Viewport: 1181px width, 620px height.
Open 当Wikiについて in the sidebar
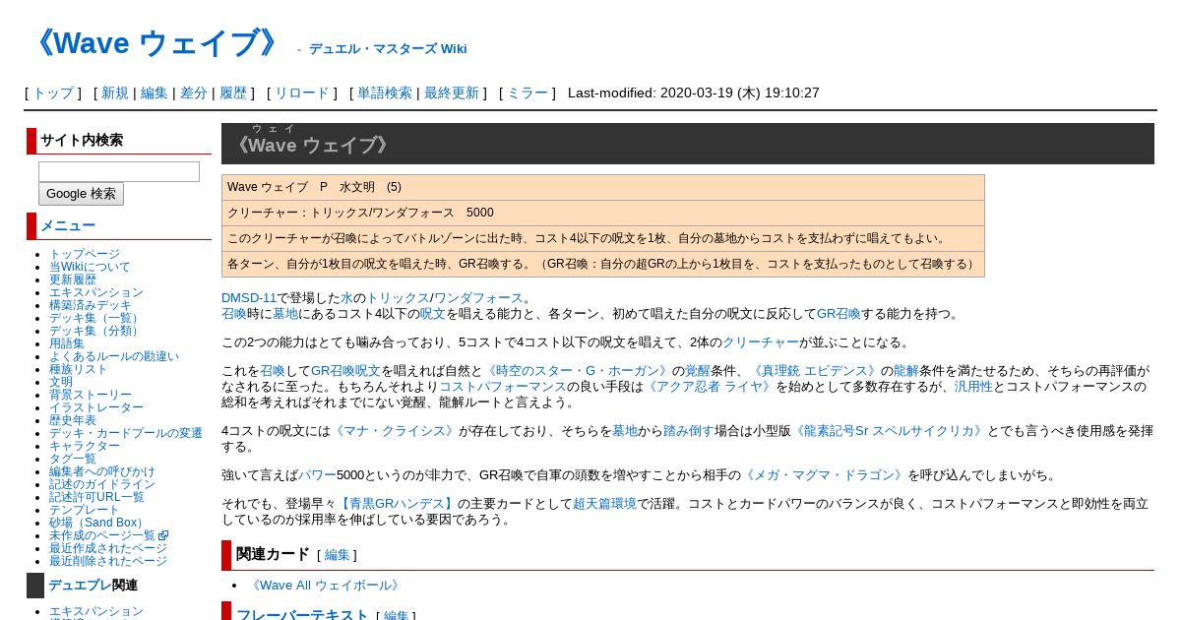point(90,267)
